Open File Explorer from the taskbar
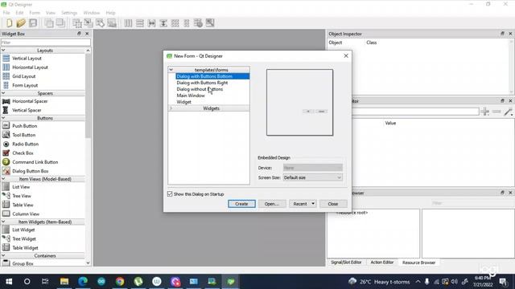The width and height of the screenshot is (515, 289). (64, 282)
